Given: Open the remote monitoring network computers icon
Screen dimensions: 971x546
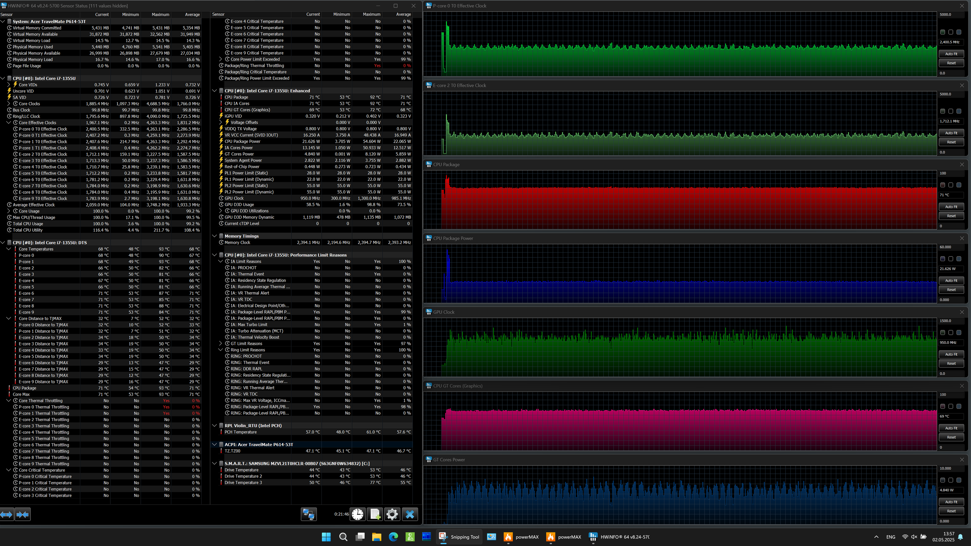Looking at the screenshot, I should [308, 514].
